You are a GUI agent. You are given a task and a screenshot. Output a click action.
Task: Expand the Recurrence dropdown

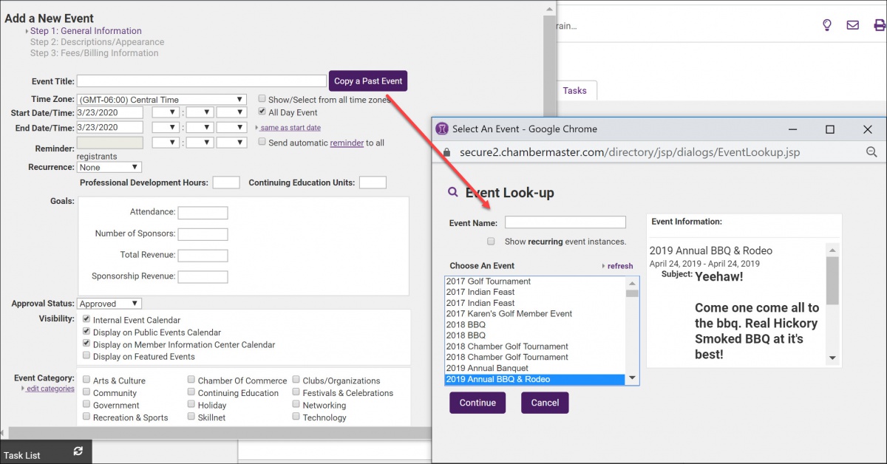tap(109, 168)
